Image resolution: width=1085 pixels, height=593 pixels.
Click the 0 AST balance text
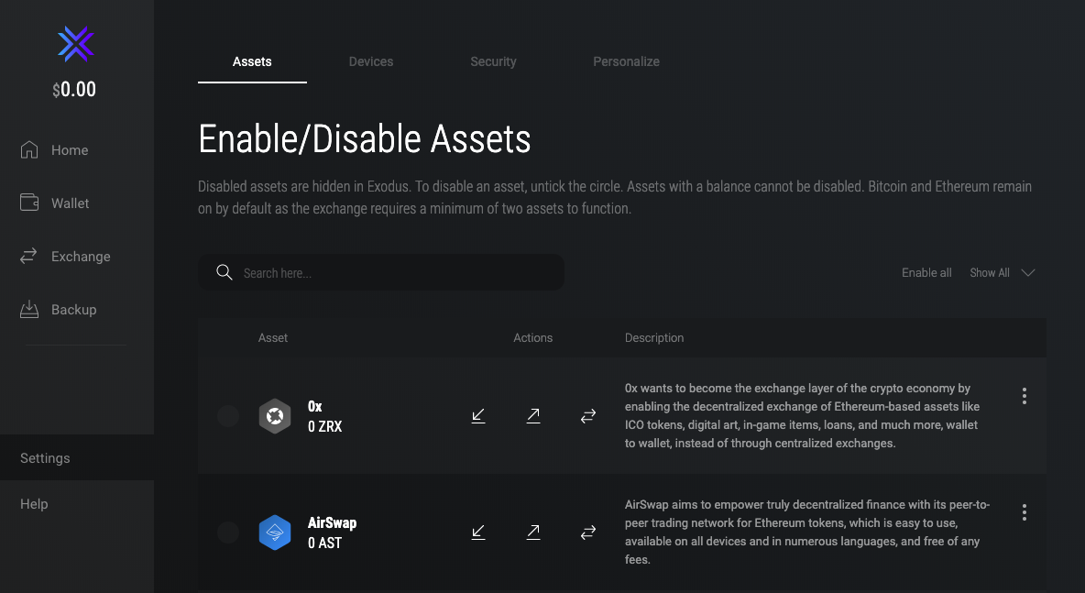(x=324, y=543)
